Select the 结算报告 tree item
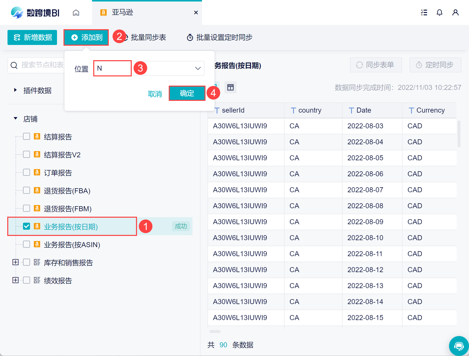Screen dimensions: 469x356 (58, 137)
